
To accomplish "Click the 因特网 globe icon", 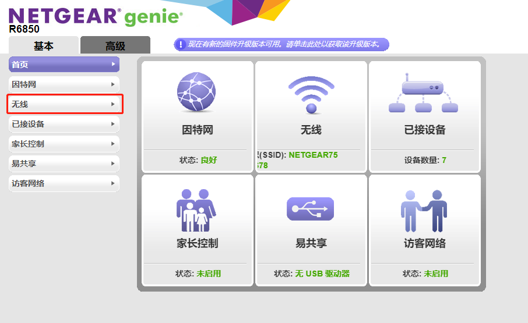I will (x=196, y=92).
